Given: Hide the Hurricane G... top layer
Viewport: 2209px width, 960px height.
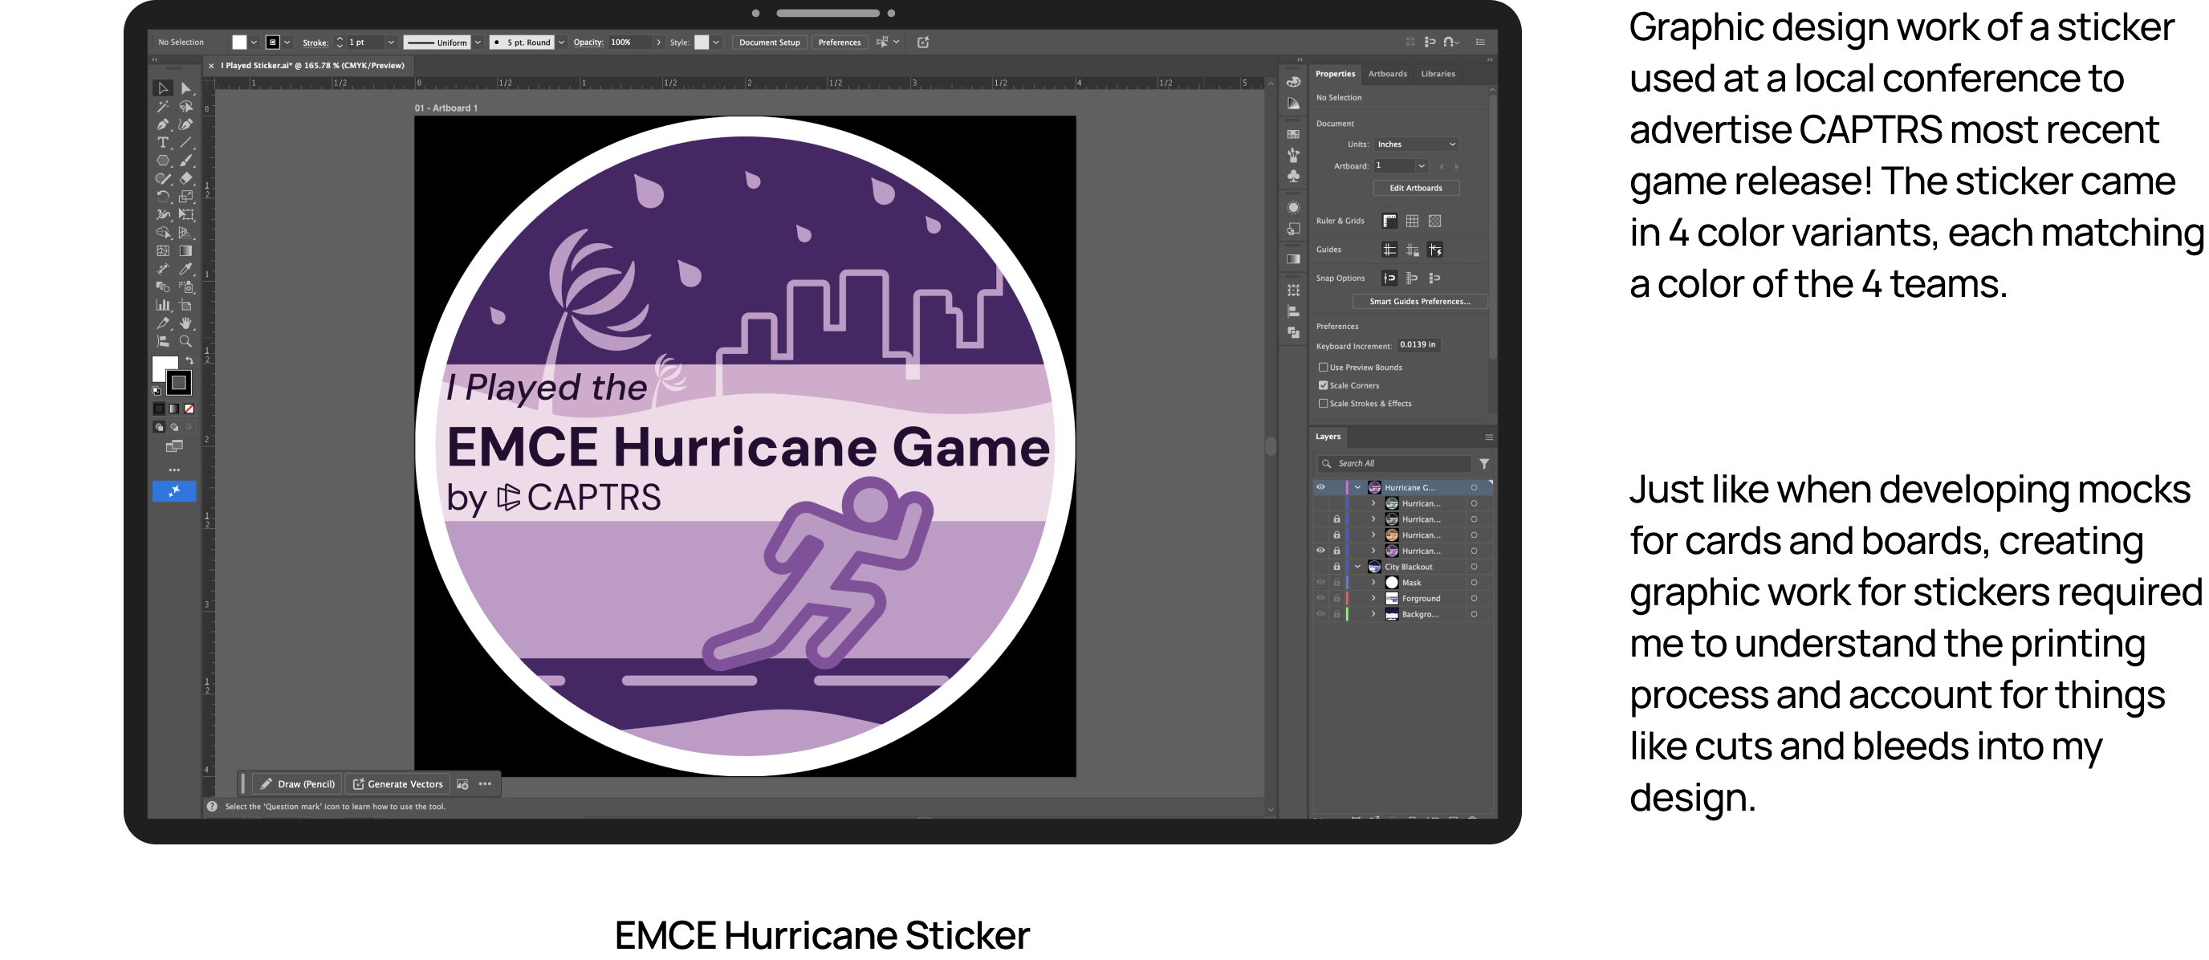Looking at the screenshot, I should 1320,487.
